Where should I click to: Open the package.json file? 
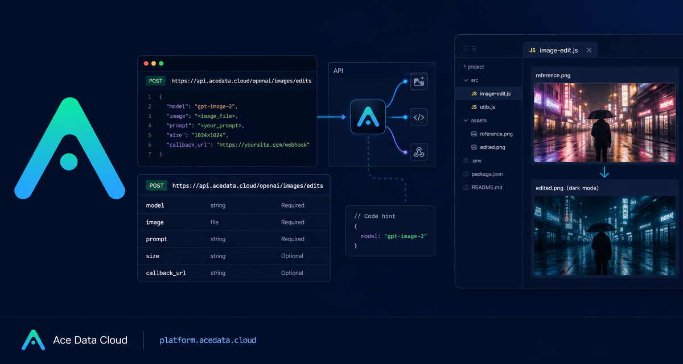(487, 174)
